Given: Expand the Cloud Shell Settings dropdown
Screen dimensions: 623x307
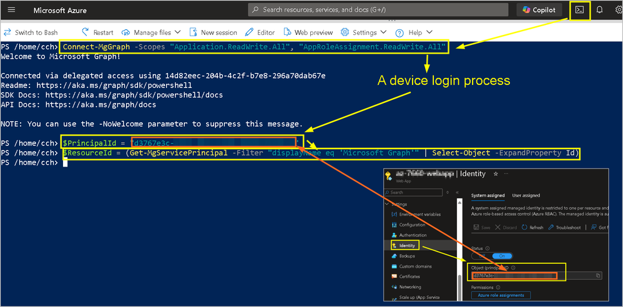Looking at the screenshot, I should 363,32.
